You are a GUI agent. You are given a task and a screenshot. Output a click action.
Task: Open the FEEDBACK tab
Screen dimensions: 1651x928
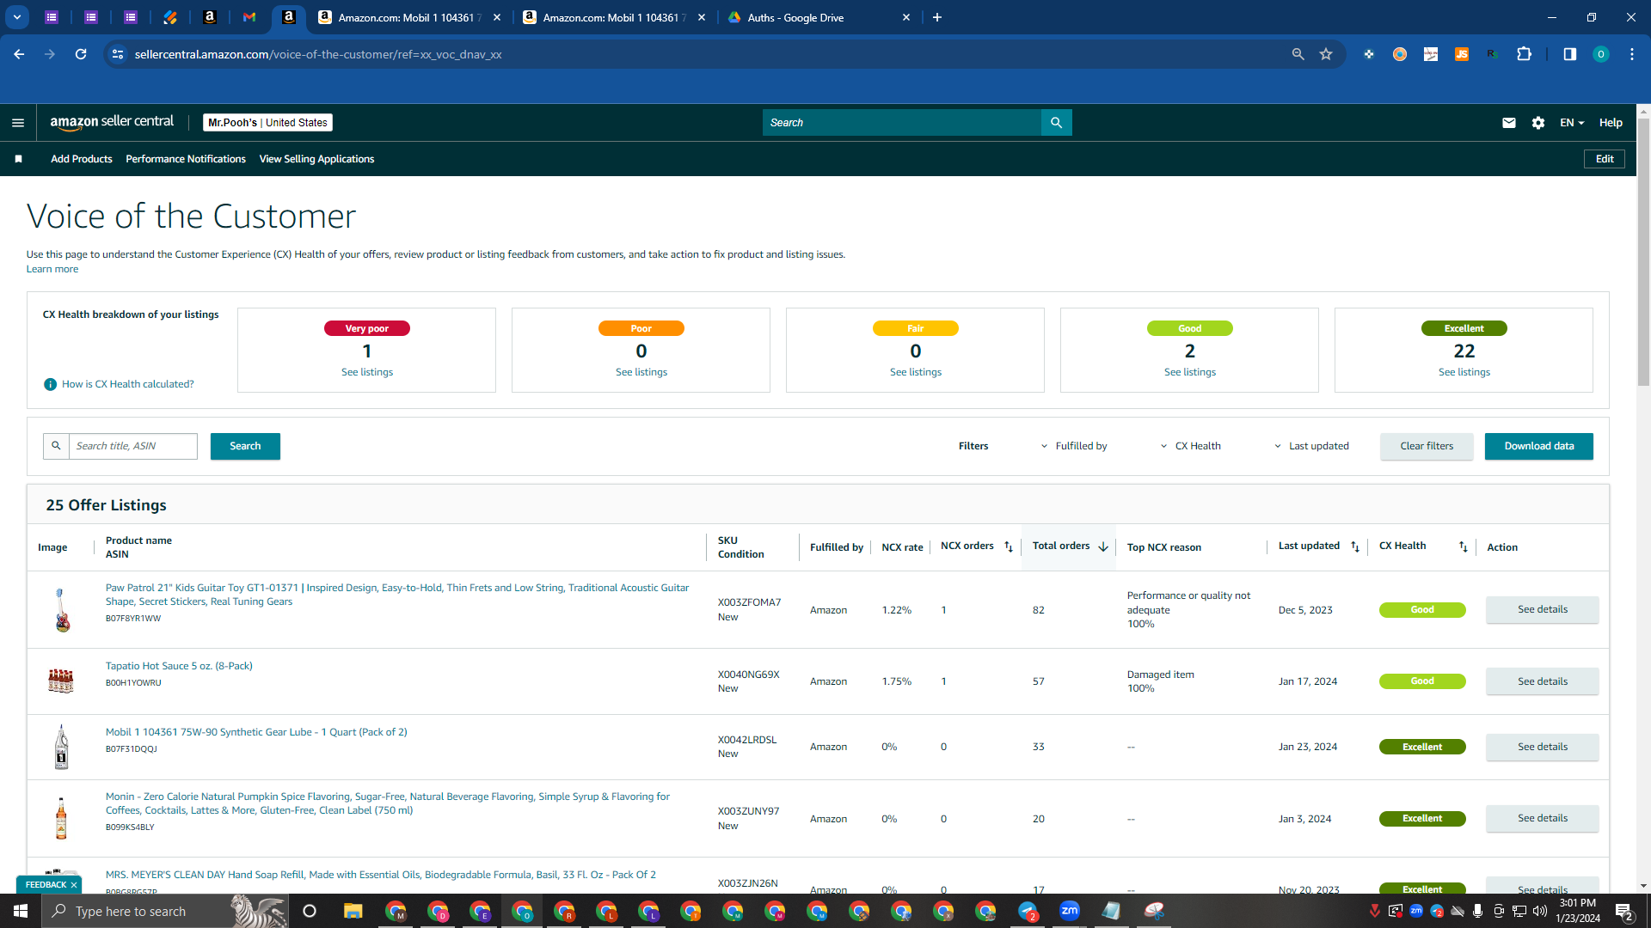tap(46, 885)
